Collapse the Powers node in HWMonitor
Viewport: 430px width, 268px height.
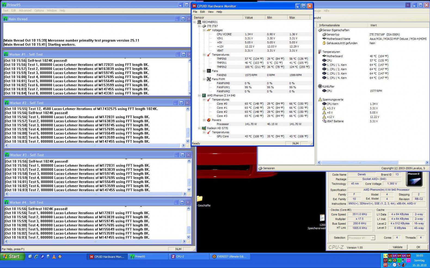coord(204,120)
